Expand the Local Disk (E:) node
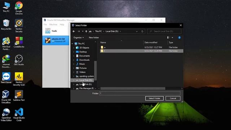231x130 pixels. (74, 84)
